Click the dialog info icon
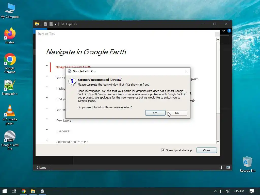This screenshot has height=195, width=260. pos(72,82)
